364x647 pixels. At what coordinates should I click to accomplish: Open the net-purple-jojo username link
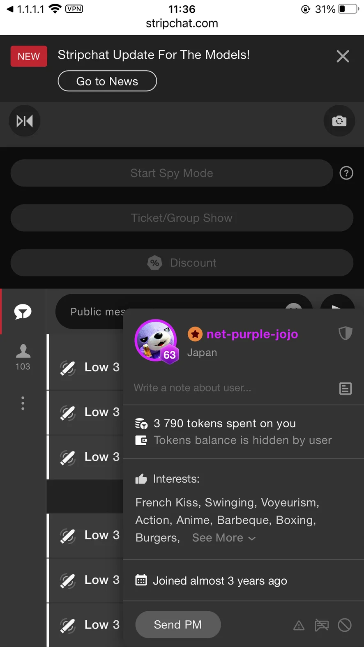252,334
